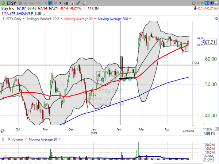219x164 pixels.
Task: Click the red down-arrow change icon
Action: [195, 8]
